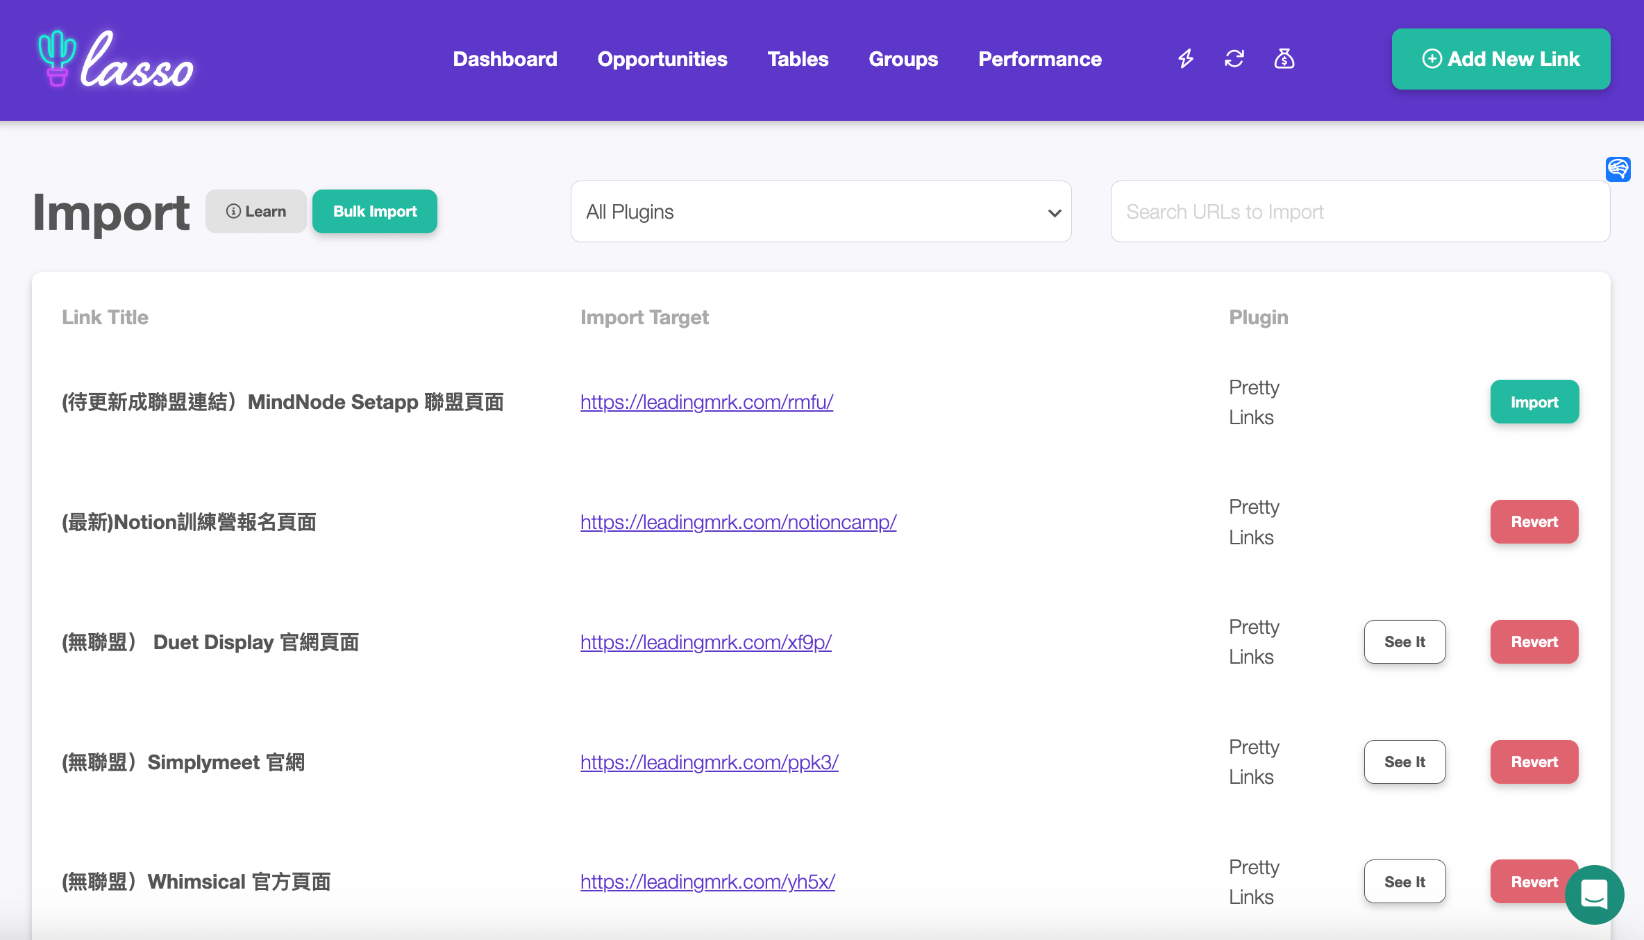Open the Performance page
Image resolution: width=1644 pixels, height=940 pixels.
pos(1040,59)
